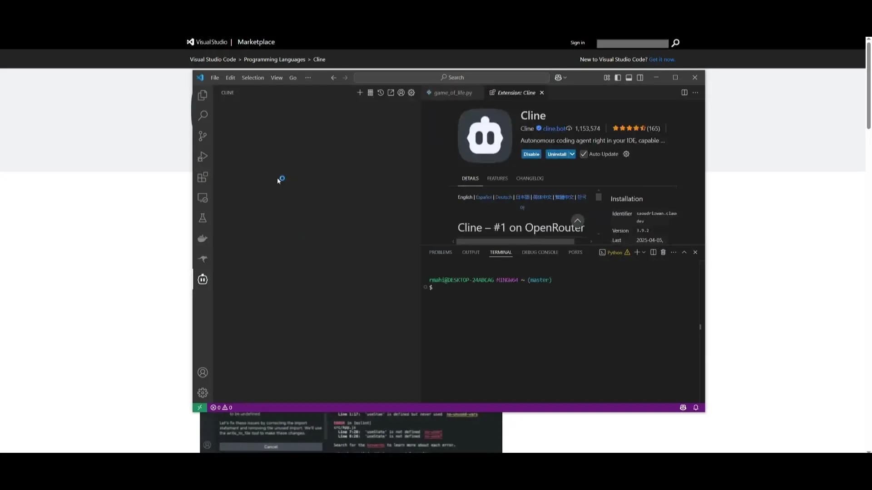
Task: Switch to the PORTS panel tab
Action: click(575, 252)
